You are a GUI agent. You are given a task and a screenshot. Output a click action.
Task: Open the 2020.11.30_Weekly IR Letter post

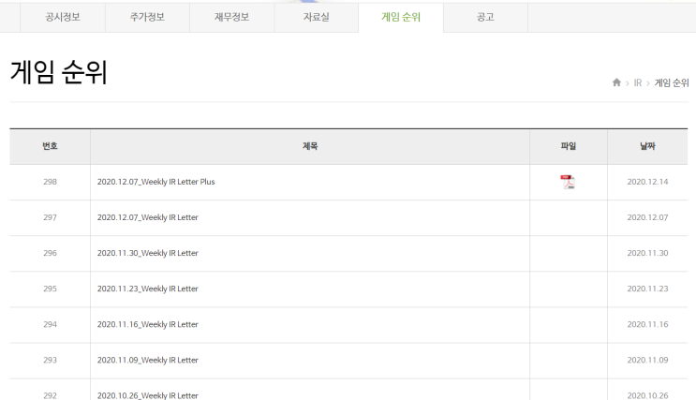pyautogui.click(x=148, y=253)
